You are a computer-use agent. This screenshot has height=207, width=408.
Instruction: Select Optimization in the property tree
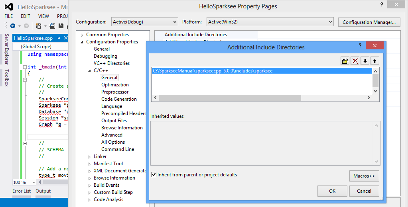(x=115, y=85)
